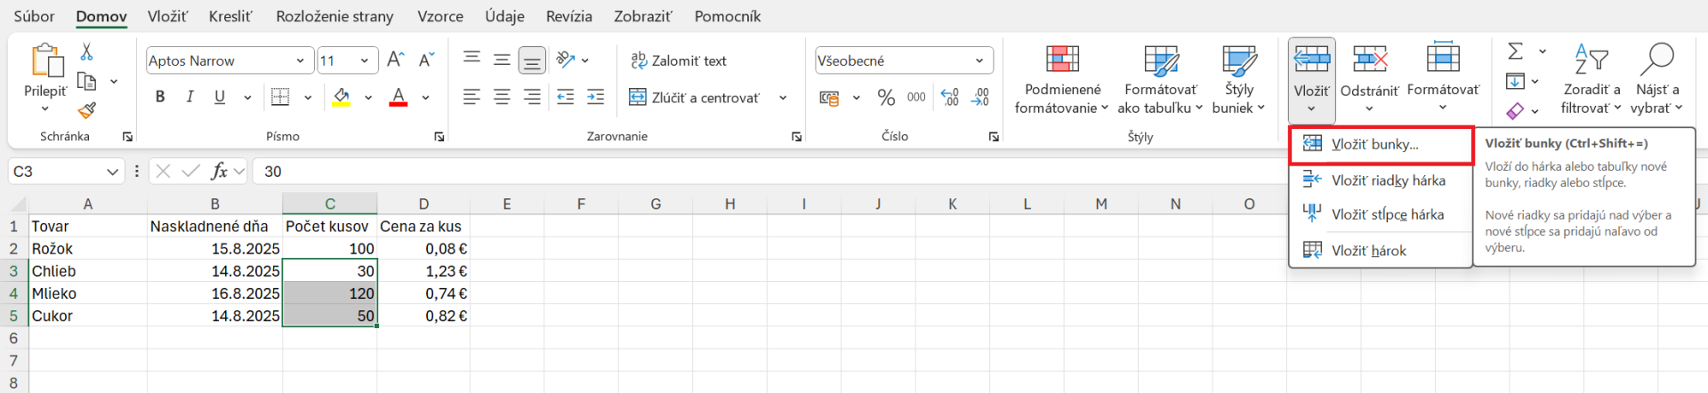This screenshot has width=1708, height=393.
Task: Open Nájsť a vybrať menu
Action: (x=1656, y=80)
